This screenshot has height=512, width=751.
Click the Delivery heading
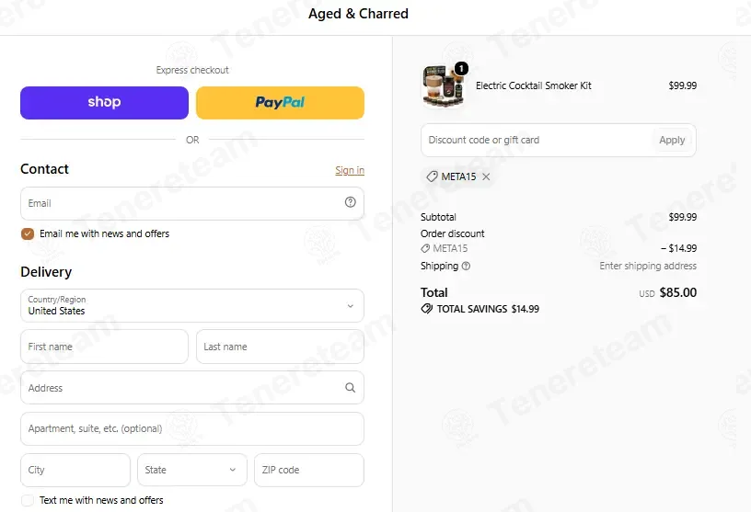click(x=46, y=272)
